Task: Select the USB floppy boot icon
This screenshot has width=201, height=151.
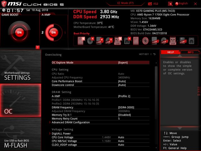Action: tap(182, 41)
